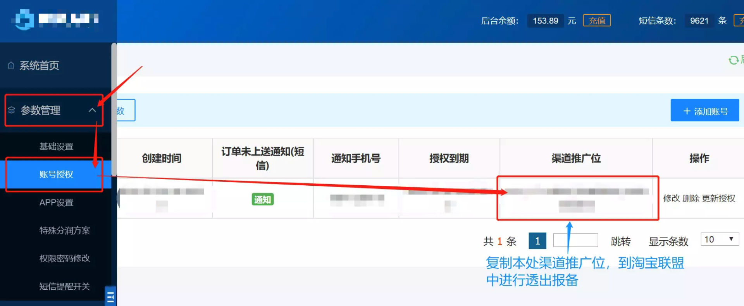Viewport: 744px width, 306px height.
Task: Collapse the 参数管理 menu chevron
Action: point(92,110)
